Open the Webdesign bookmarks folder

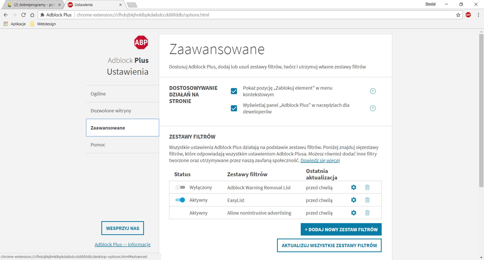tap(43, 24)
